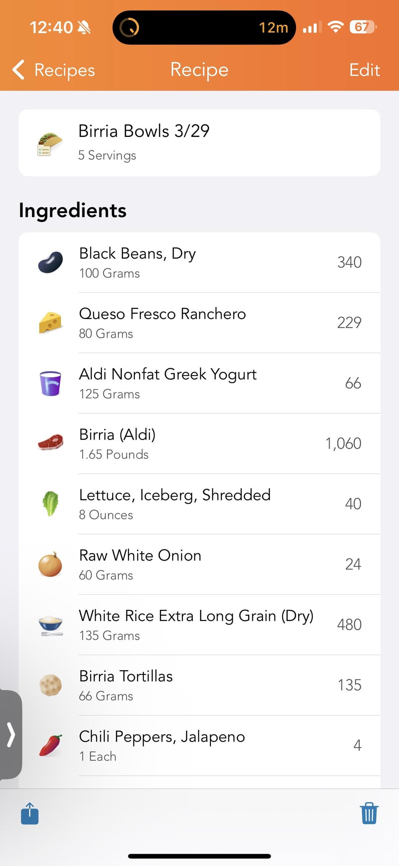
Task: Expand the gray side panel chevron
Action: coord(11,734)
